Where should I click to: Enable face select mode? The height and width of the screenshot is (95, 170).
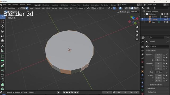click(27, 8)
